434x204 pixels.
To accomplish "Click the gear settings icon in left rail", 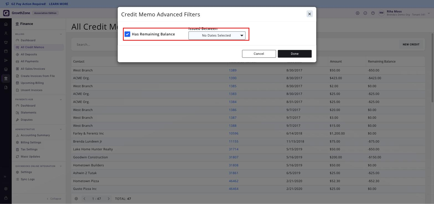I will click(6, 189).
